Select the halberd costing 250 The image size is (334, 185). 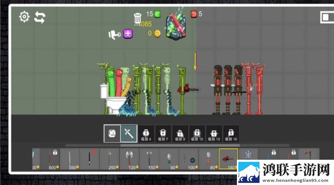(x=109, y=159)
